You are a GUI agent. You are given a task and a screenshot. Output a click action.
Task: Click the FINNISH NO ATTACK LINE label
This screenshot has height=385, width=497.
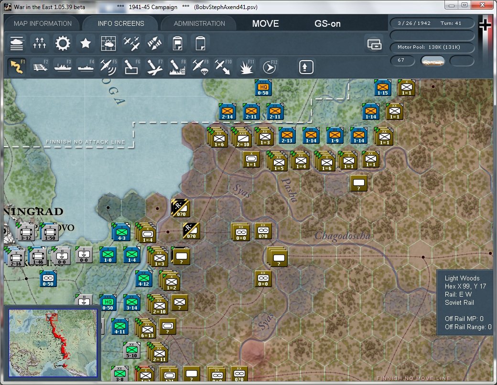tap(86, 142)
